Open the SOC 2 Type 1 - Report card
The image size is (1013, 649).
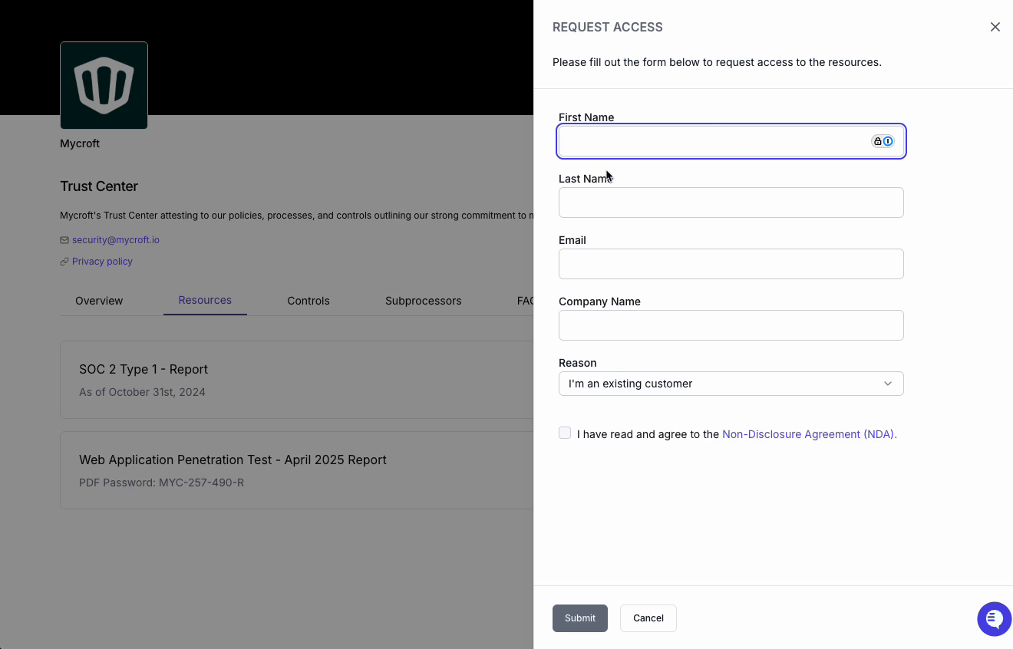tap(297, 380)
